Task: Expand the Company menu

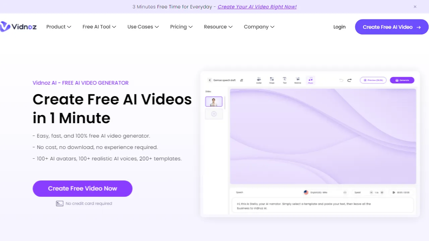Action: 259,27
